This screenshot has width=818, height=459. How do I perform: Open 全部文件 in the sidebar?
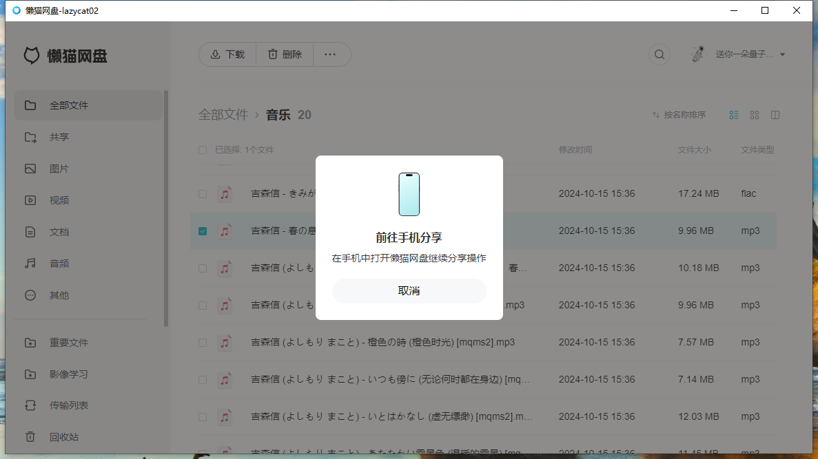(x=88, y=105)
